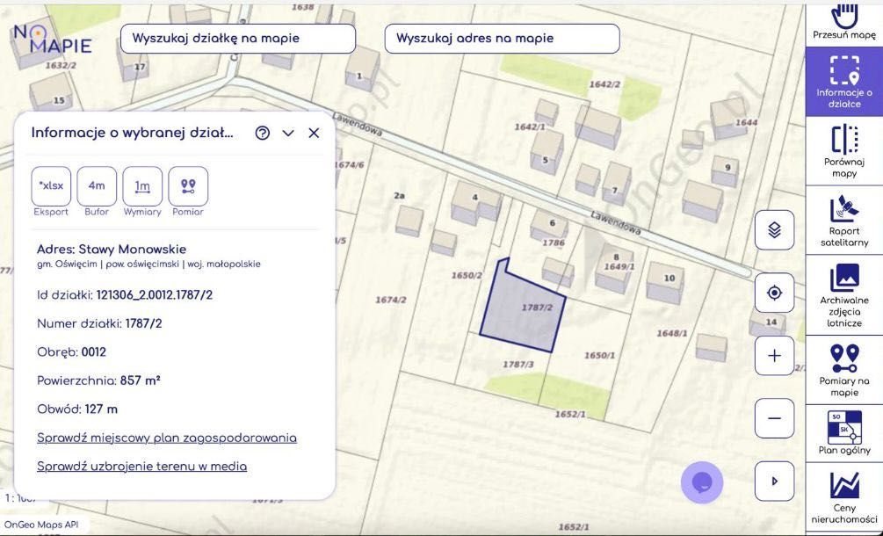Open the Plan ogólny layer

point(843,431)
